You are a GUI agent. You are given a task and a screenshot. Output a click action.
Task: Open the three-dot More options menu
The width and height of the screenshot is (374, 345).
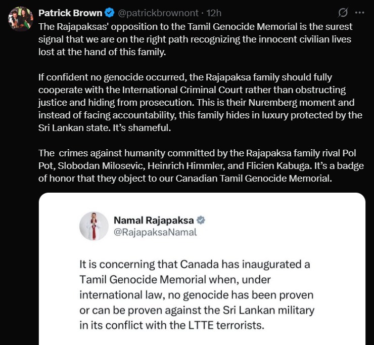point(360,12)
